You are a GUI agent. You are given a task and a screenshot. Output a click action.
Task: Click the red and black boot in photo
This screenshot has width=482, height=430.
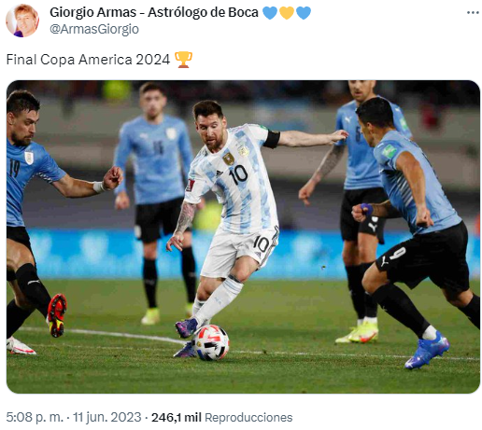(57, 315)
